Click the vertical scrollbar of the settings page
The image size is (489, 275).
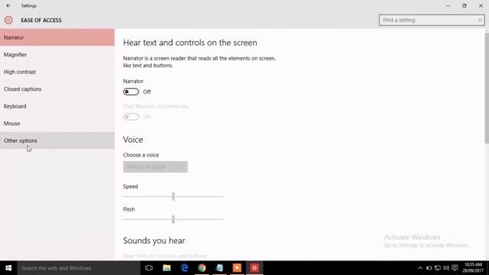click(487, 88)
